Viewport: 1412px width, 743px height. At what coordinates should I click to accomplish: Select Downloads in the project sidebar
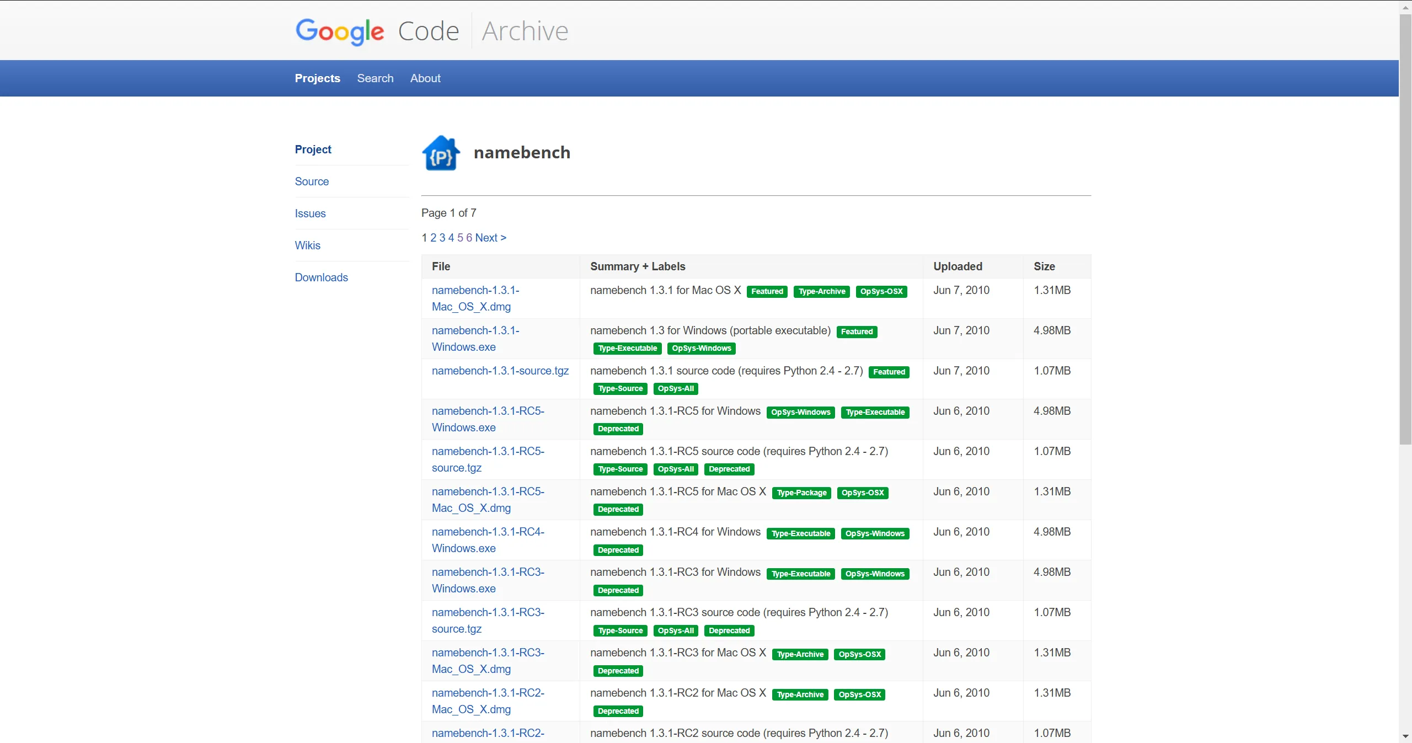click(321, 277)
